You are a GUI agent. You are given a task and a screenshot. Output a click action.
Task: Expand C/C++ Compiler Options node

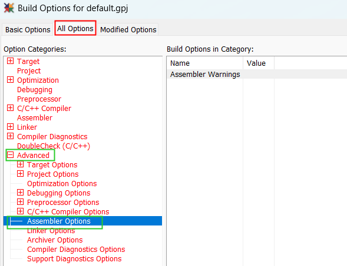(x=21, y=211)
